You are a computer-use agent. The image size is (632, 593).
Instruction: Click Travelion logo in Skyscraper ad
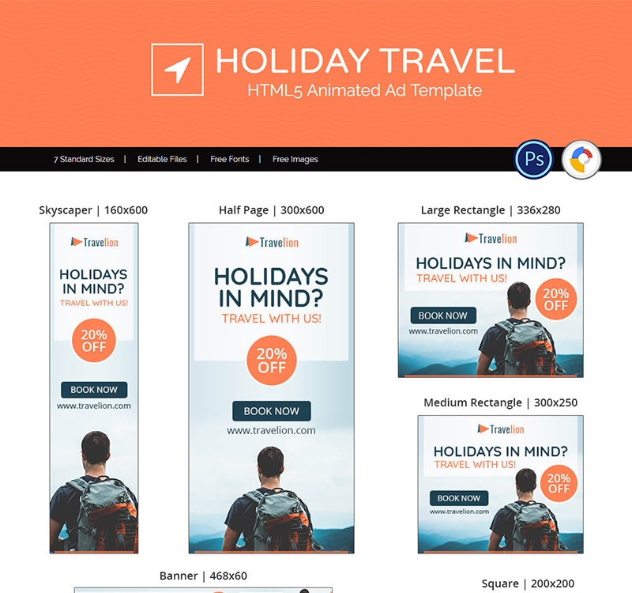pos(94,242)
